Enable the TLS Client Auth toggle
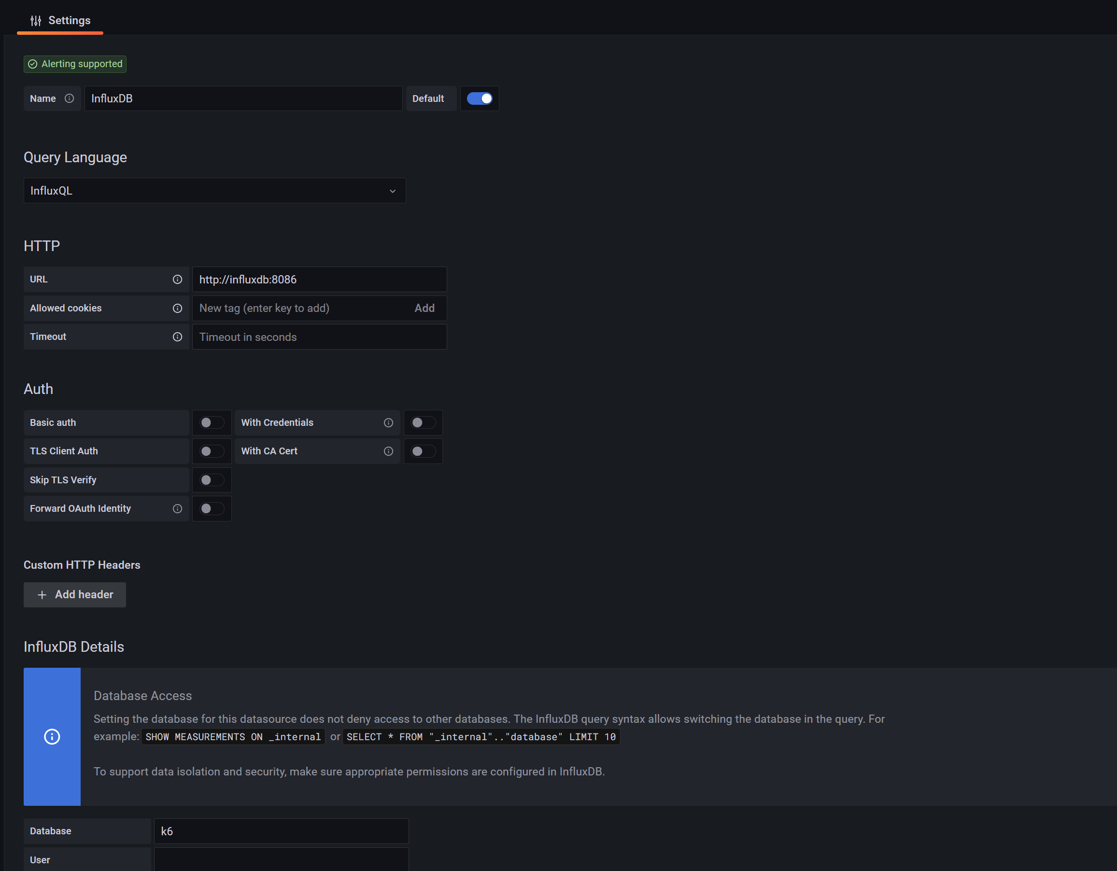 (212, 451)
